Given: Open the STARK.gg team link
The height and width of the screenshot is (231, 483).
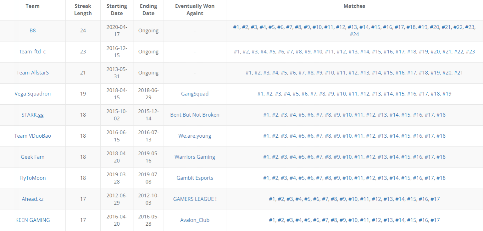Looking at the screenshot, I should pyautogui.click(x=33, y=115).
